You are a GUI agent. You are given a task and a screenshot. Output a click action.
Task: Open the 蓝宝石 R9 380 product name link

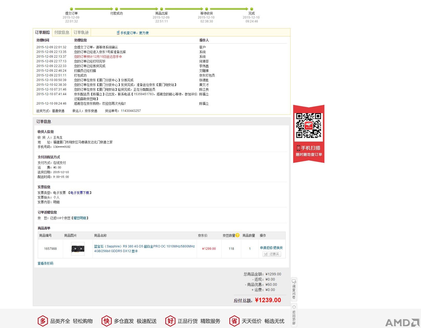pos(144,249)
